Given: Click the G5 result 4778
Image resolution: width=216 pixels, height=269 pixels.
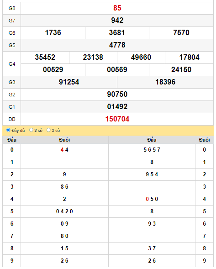Looking at the screenshot, I should point(117,45).
